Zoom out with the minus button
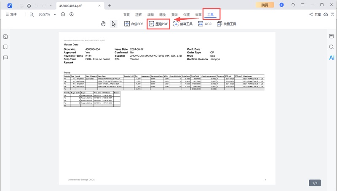The height and width of the screenshot is (191, 337). (x=63, y=14)
